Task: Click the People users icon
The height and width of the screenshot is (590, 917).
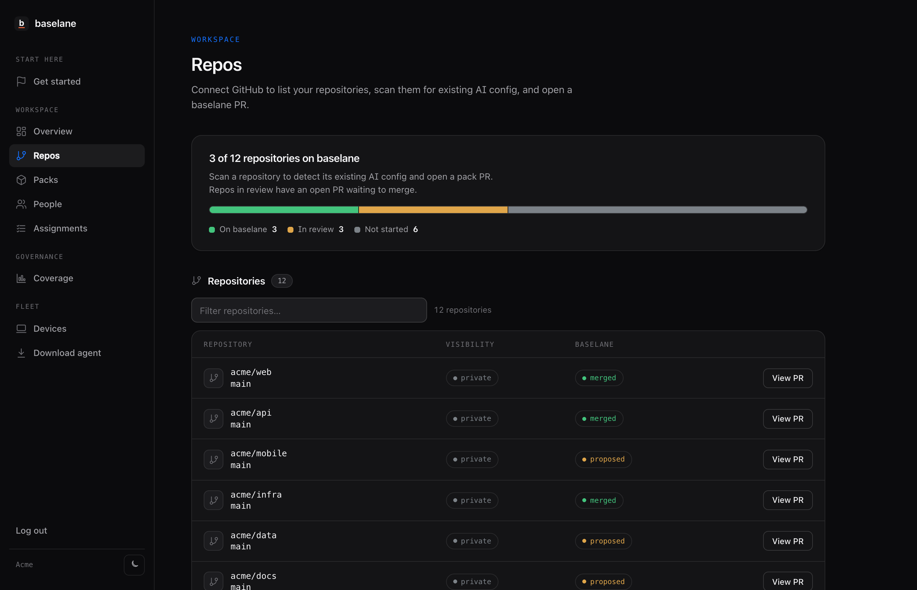Action: tap(21, 204)
